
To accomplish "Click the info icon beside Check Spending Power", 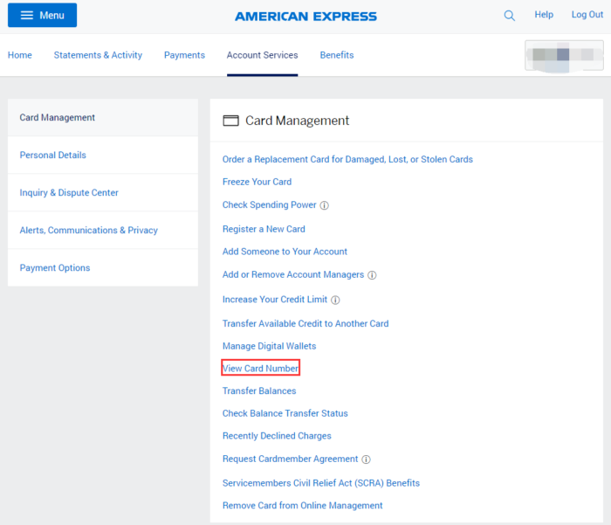I will tap(324, 205).
